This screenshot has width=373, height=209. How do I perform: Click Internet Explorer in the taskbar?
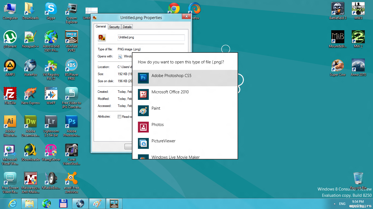click(12, 204)
